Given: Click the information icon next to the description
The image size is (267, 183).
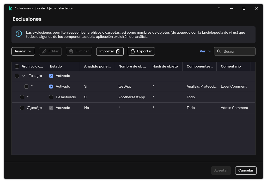Looking at the screenshot, I should [x=19, y=34].
